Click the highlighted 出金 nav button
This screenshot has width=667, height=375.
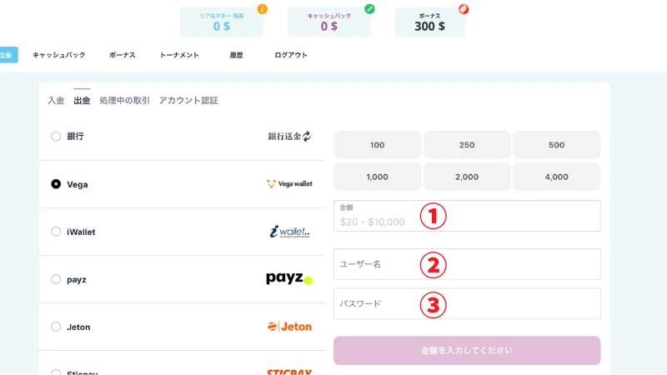[8, 55]
